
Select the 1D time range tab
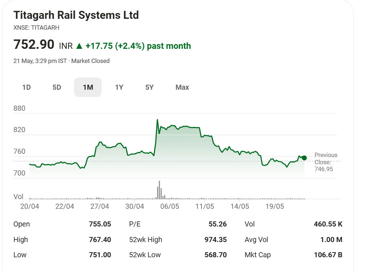pyautogui.click(x=27, y=87)
